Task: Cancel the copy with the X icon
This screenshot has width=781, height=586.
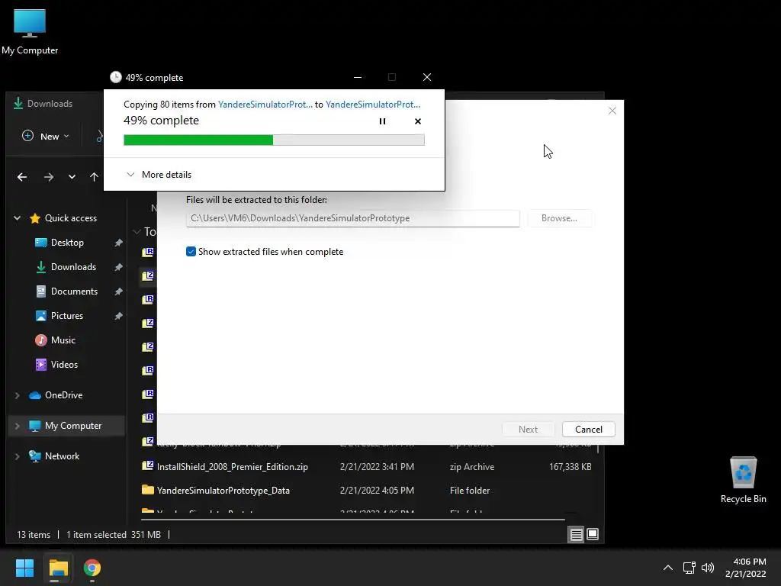Action: click(417, 121)
